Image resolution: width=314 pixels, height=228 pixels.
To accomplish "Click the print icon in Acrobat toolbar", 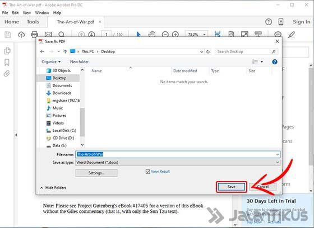I will pyautogui.click(x=34, y=35).
